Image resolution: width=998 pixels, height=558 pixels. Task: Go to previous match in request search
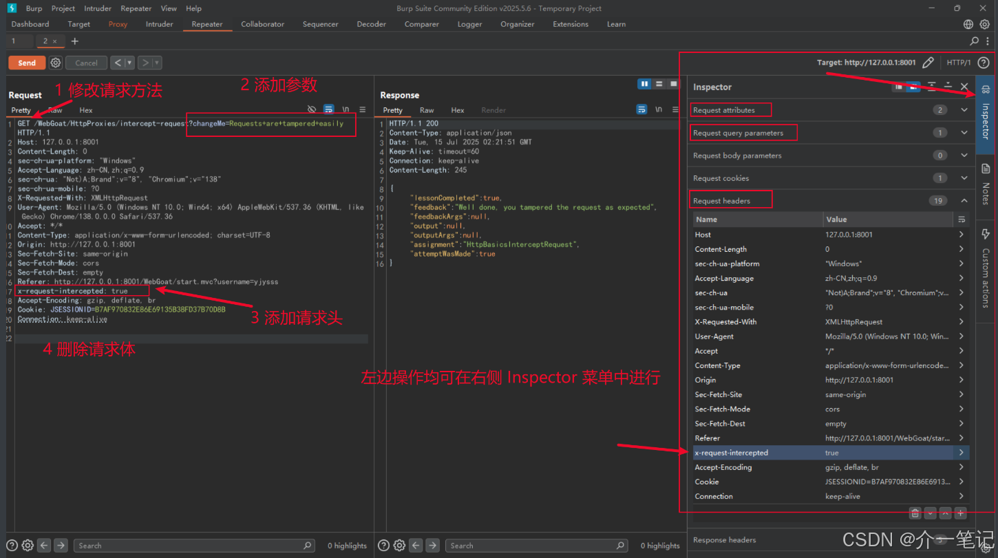click(45, 545)
